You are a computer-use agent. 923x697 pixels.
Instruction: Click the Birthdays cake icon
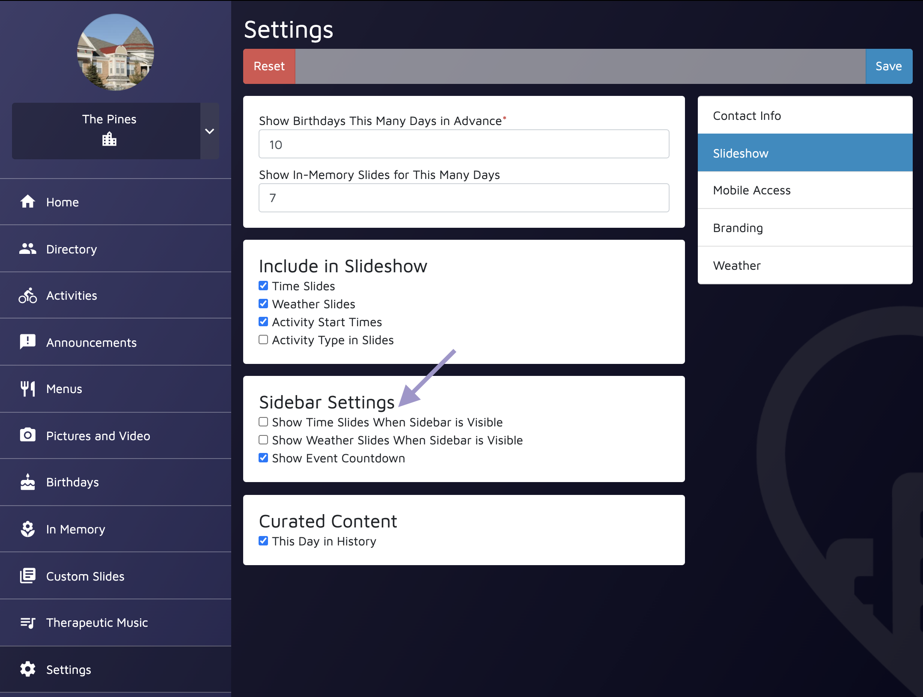[28, 482]
